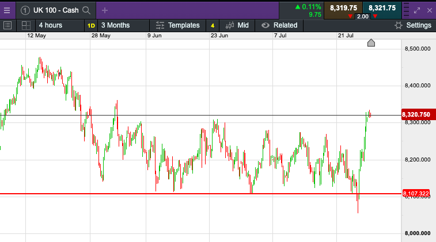
Task: Click the search magnifier beside UK 100 - Cash
Action: point(86,10)
